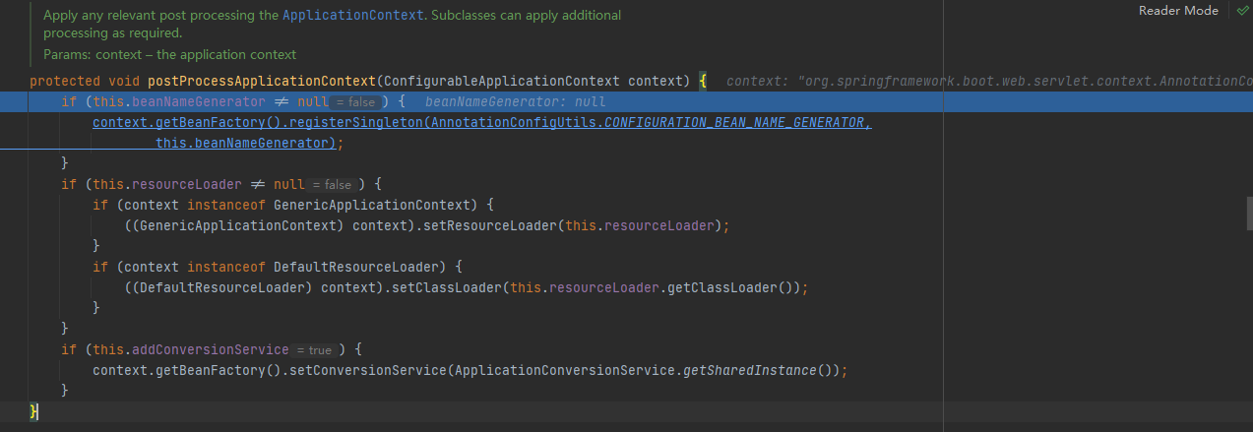Click the '= true' hint beside addConversionService

314,350
